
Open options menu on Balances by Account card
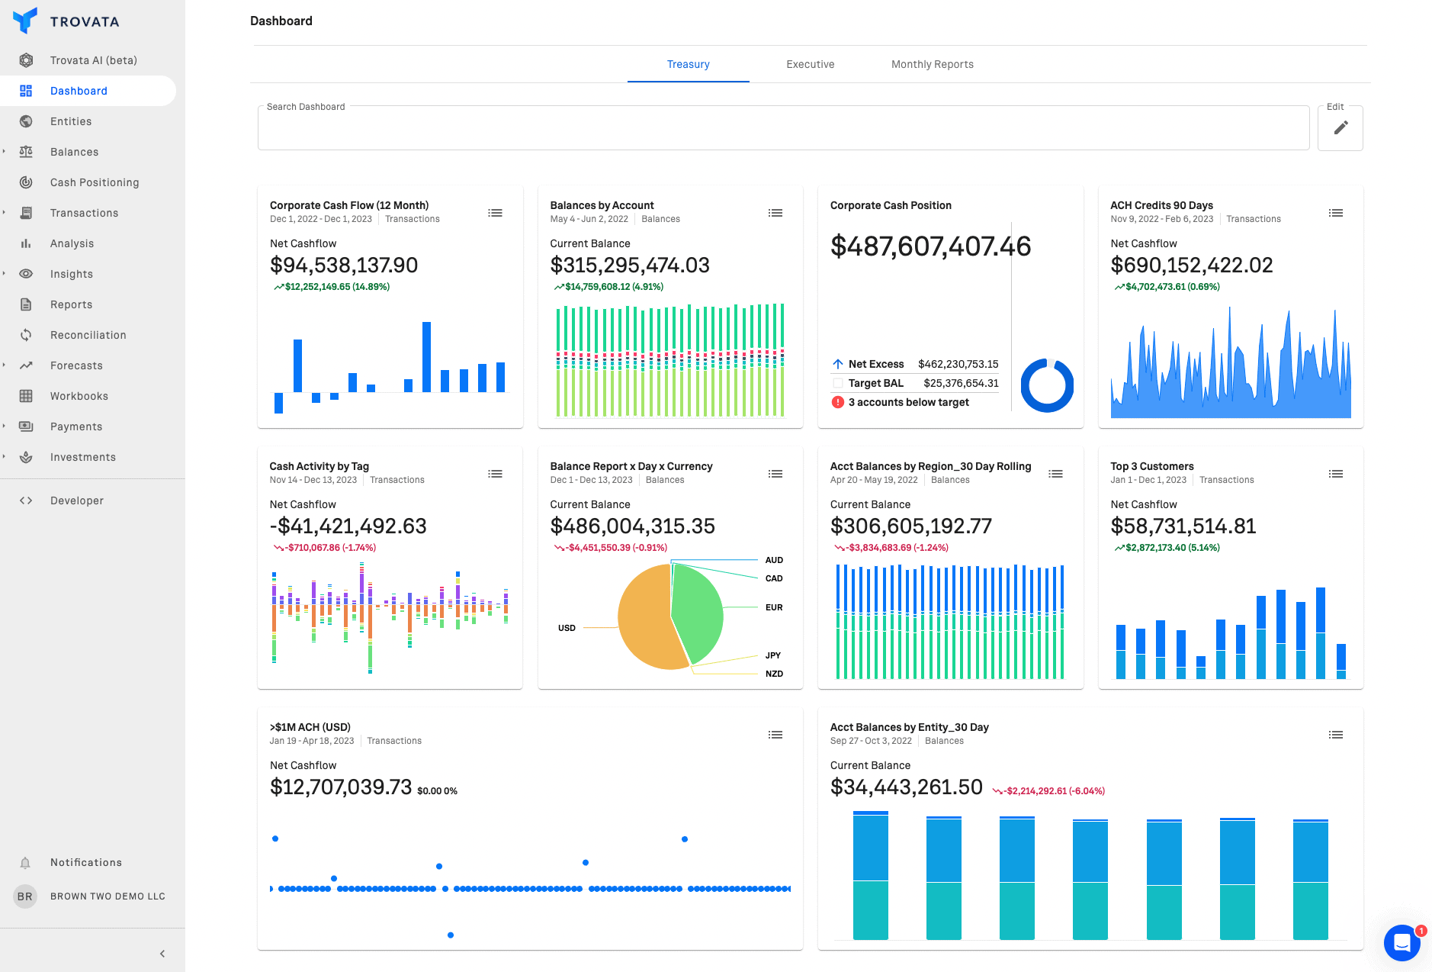(x=775, y=213)
